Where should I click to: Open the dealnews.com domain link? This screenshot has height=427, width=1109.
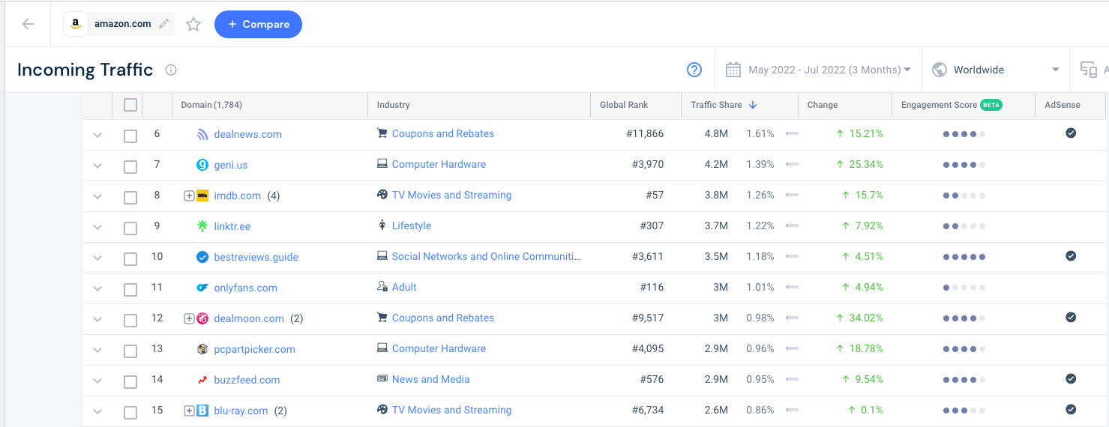click(x=247, y=134)
